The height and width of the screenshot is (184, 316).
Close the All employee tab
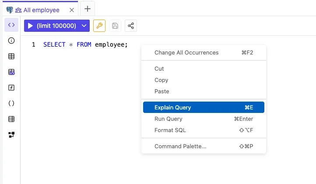point(72,10)
